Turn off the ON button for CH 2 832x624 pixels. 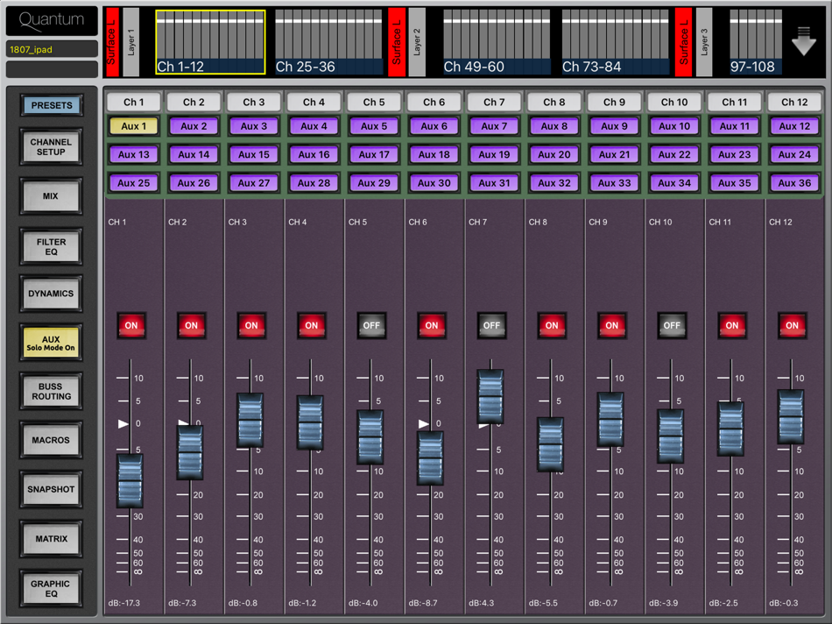(191, 325)
